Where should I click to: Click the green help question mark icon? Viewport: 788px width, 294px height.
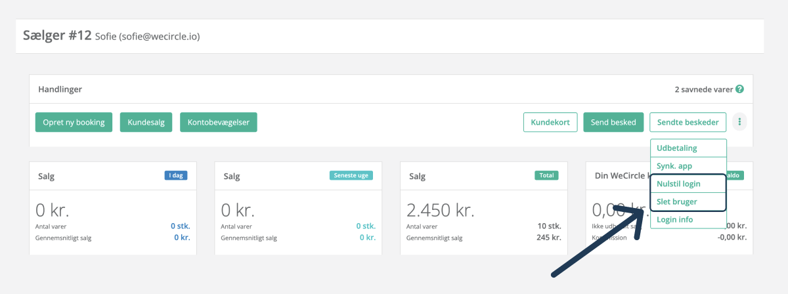click(739, 89)
